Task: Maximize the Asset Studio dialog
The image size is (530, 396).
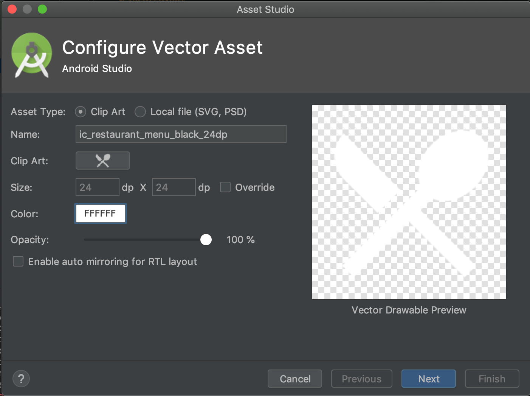Action: tap(42, 9)
